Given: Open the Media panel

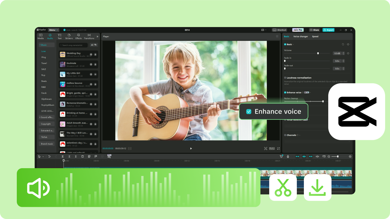Looking at the screenshot, I should (x=40, y=36).
